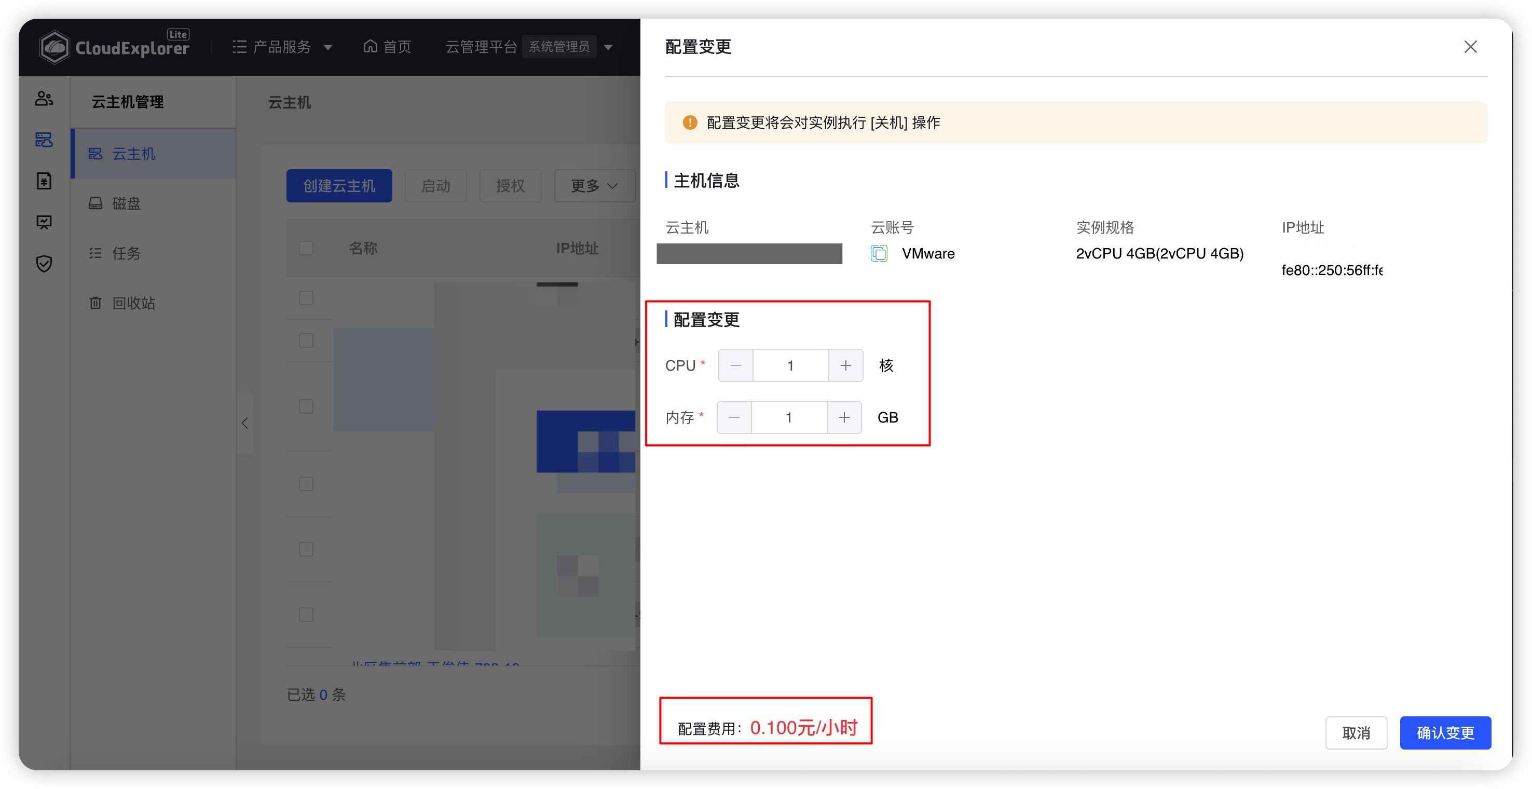
Task: Click the VMware cloud account icon
Action: click(879, 253)
